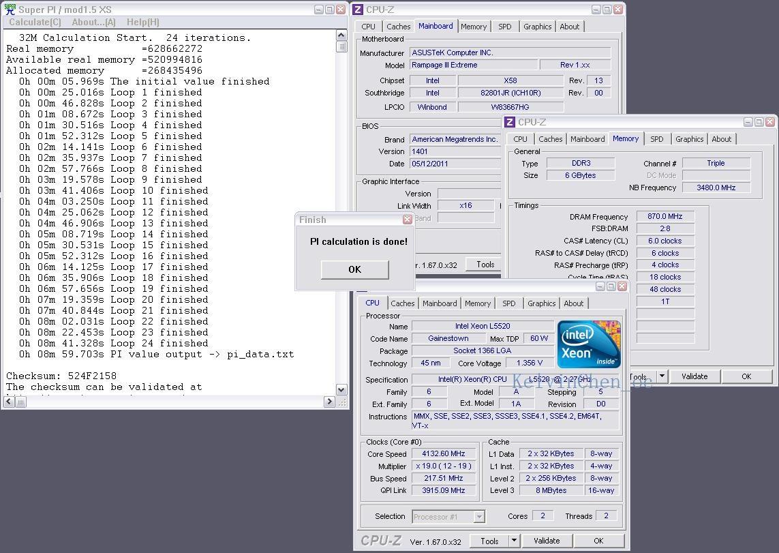Click Tools button in front CPU-Z window
The height and width of the screenshot is (553, 779).
tap(489, 541)
